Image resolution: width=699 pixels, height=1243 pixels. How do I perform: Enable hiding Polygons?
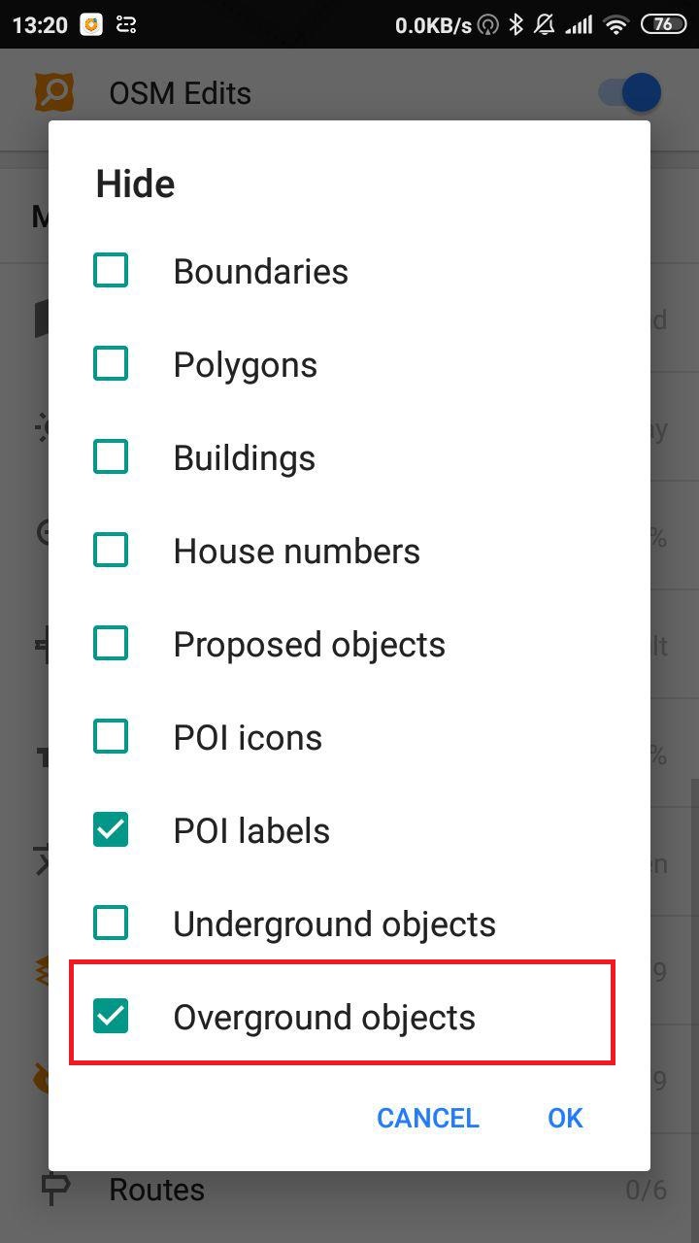point(111,364)
